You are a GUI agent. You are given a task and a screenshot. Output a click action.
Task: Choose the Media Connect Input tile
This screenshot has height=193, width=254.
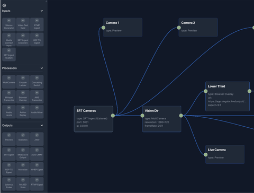coord(9,39)
